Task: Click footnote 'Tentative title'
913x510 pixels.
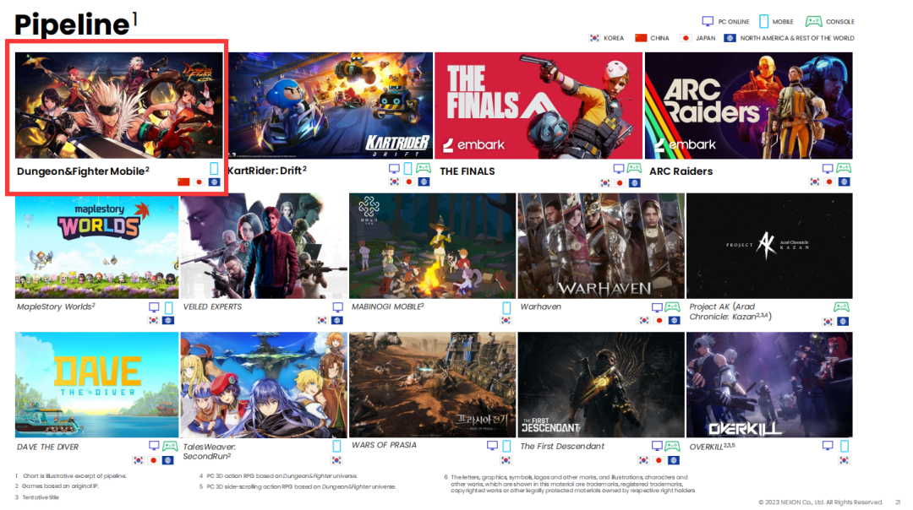Action: [x=41, y=497]
